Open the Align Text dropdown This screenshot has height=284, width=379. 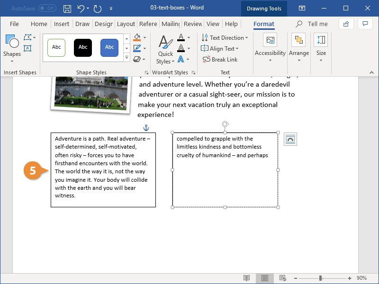pos(221,48)
